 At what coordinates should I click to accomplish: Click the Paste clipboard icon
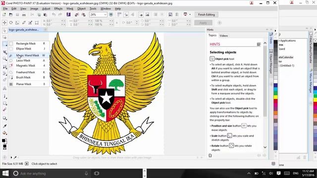[45, 14]
